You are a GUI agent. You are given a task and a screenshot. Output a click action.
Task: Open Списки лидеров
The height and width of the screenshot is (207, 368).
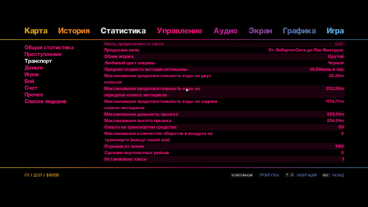45,101
